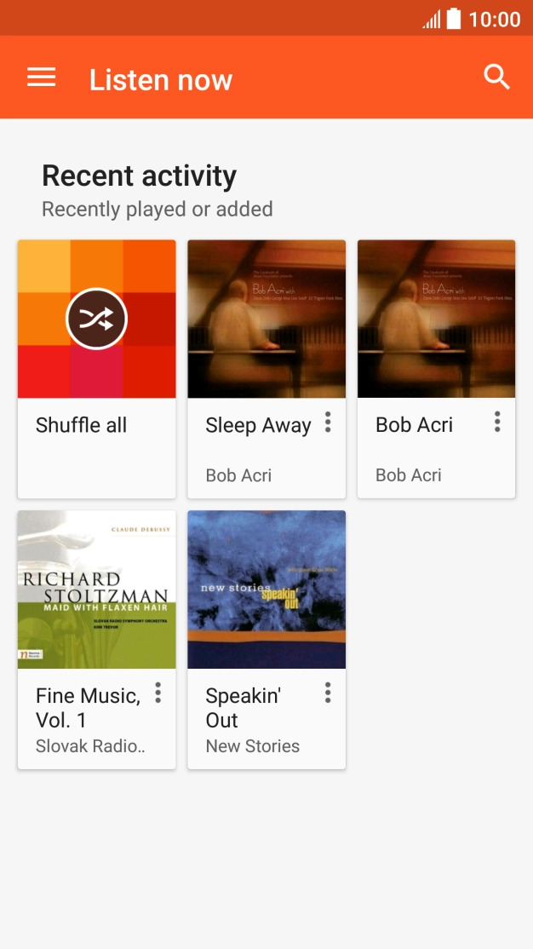This screenshot has width=533, height=949.
Task: Open the Speakin' Out title text
Action: [x=243, y=708]
